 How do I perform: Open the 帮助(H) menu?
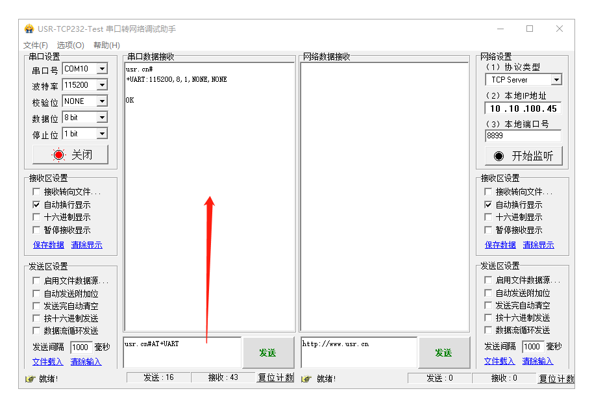pos(107,45)
